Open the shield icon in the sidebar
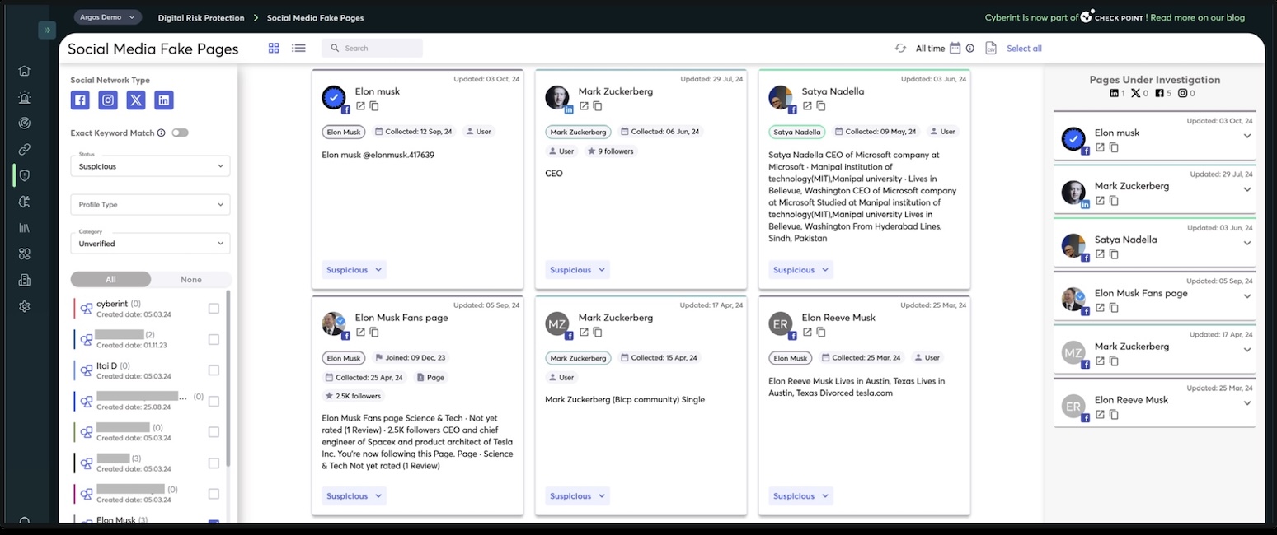 [24, 175]
